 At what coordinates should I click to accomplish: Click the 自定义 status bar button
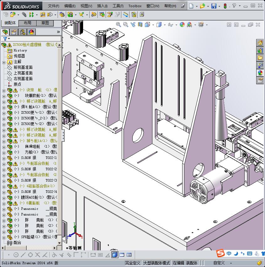pos(219,263)
